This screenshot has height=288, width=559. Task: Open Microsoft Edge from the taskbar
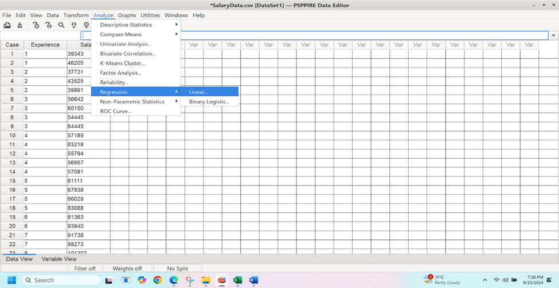[174, 280]
